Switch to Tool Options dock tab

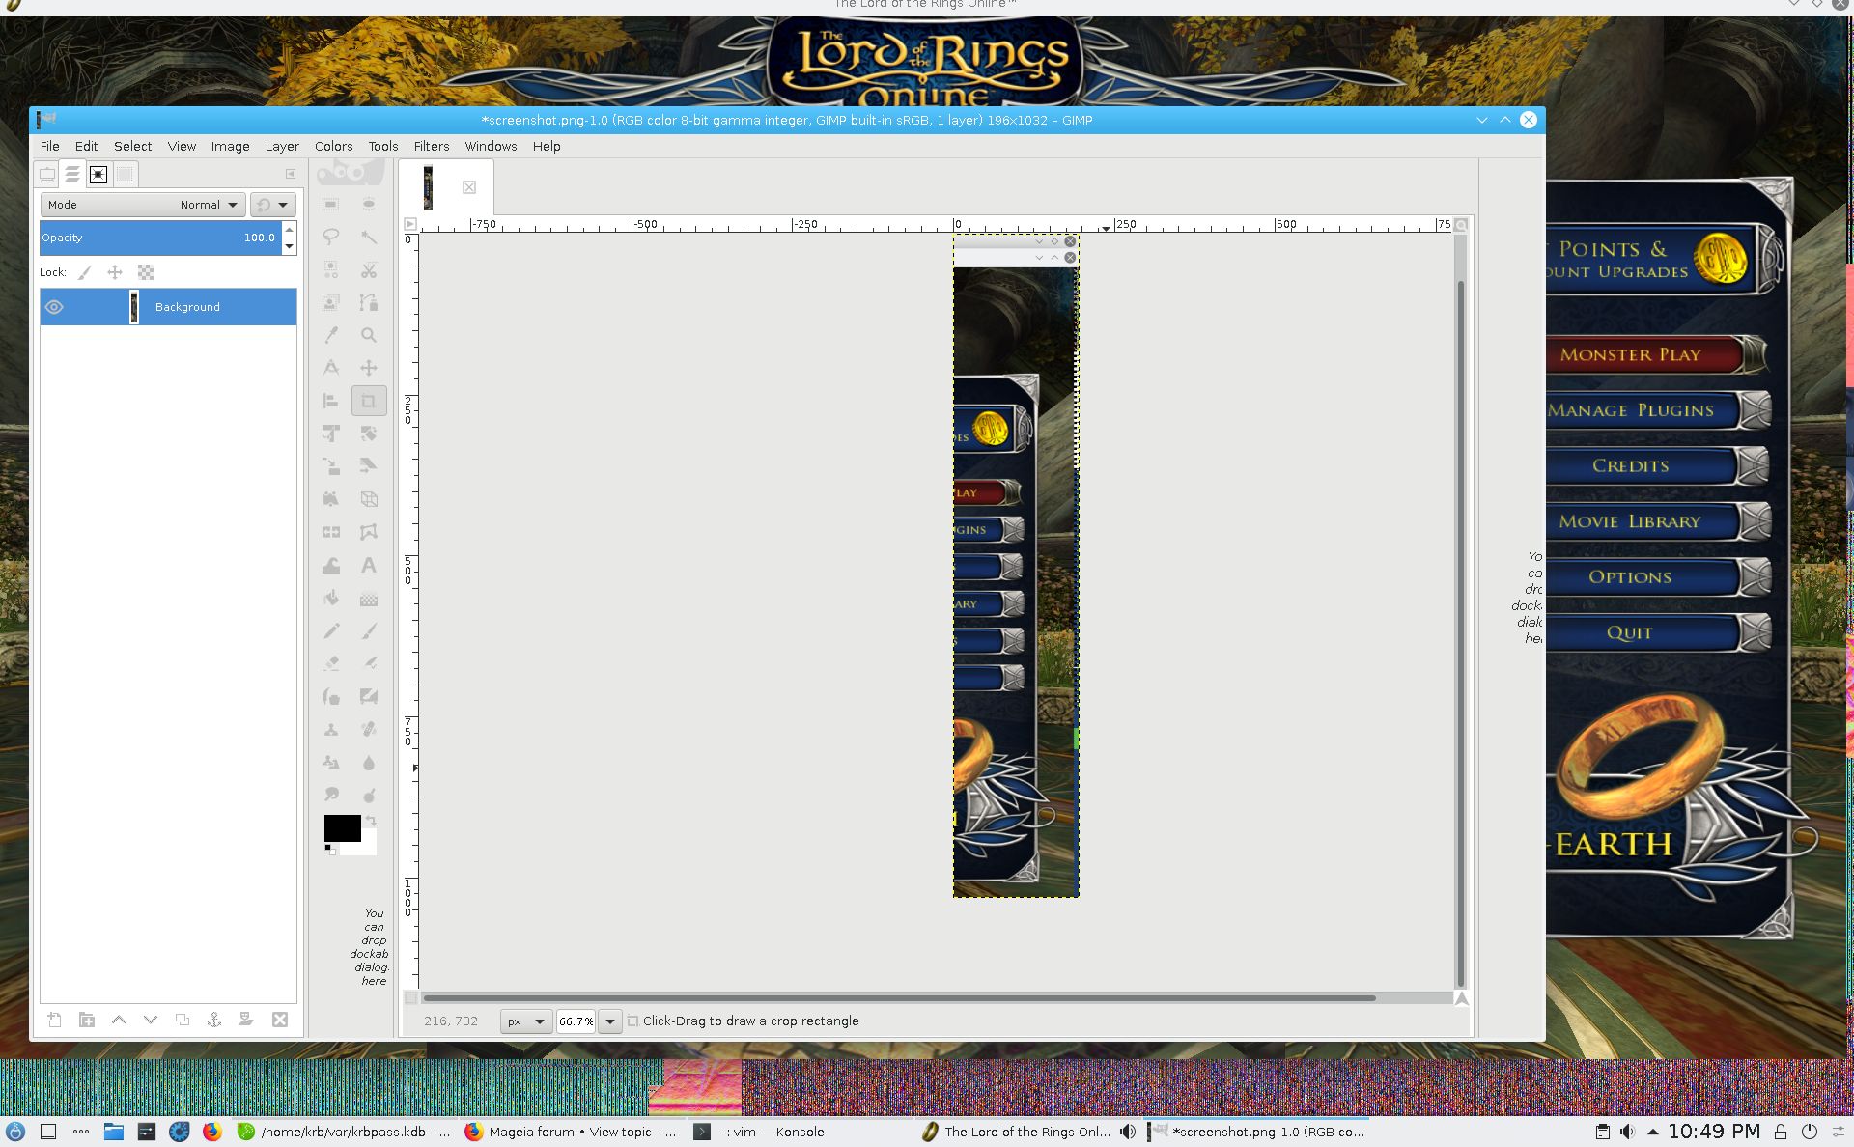pyautogui.click(x=46, y=174)
